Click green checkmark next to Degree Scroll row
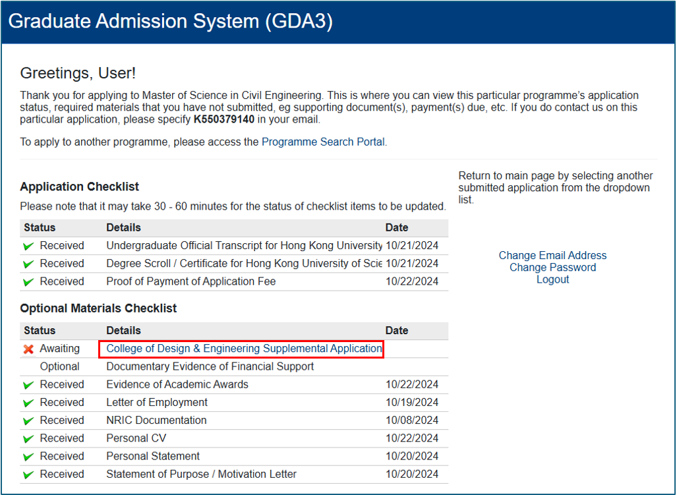 28,264
